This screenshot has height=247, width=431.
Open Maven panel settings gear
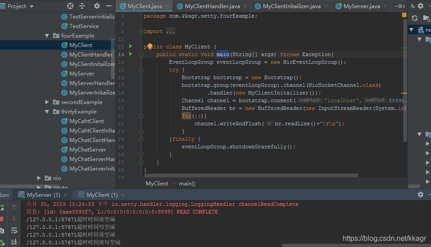(x=421, y=6)
